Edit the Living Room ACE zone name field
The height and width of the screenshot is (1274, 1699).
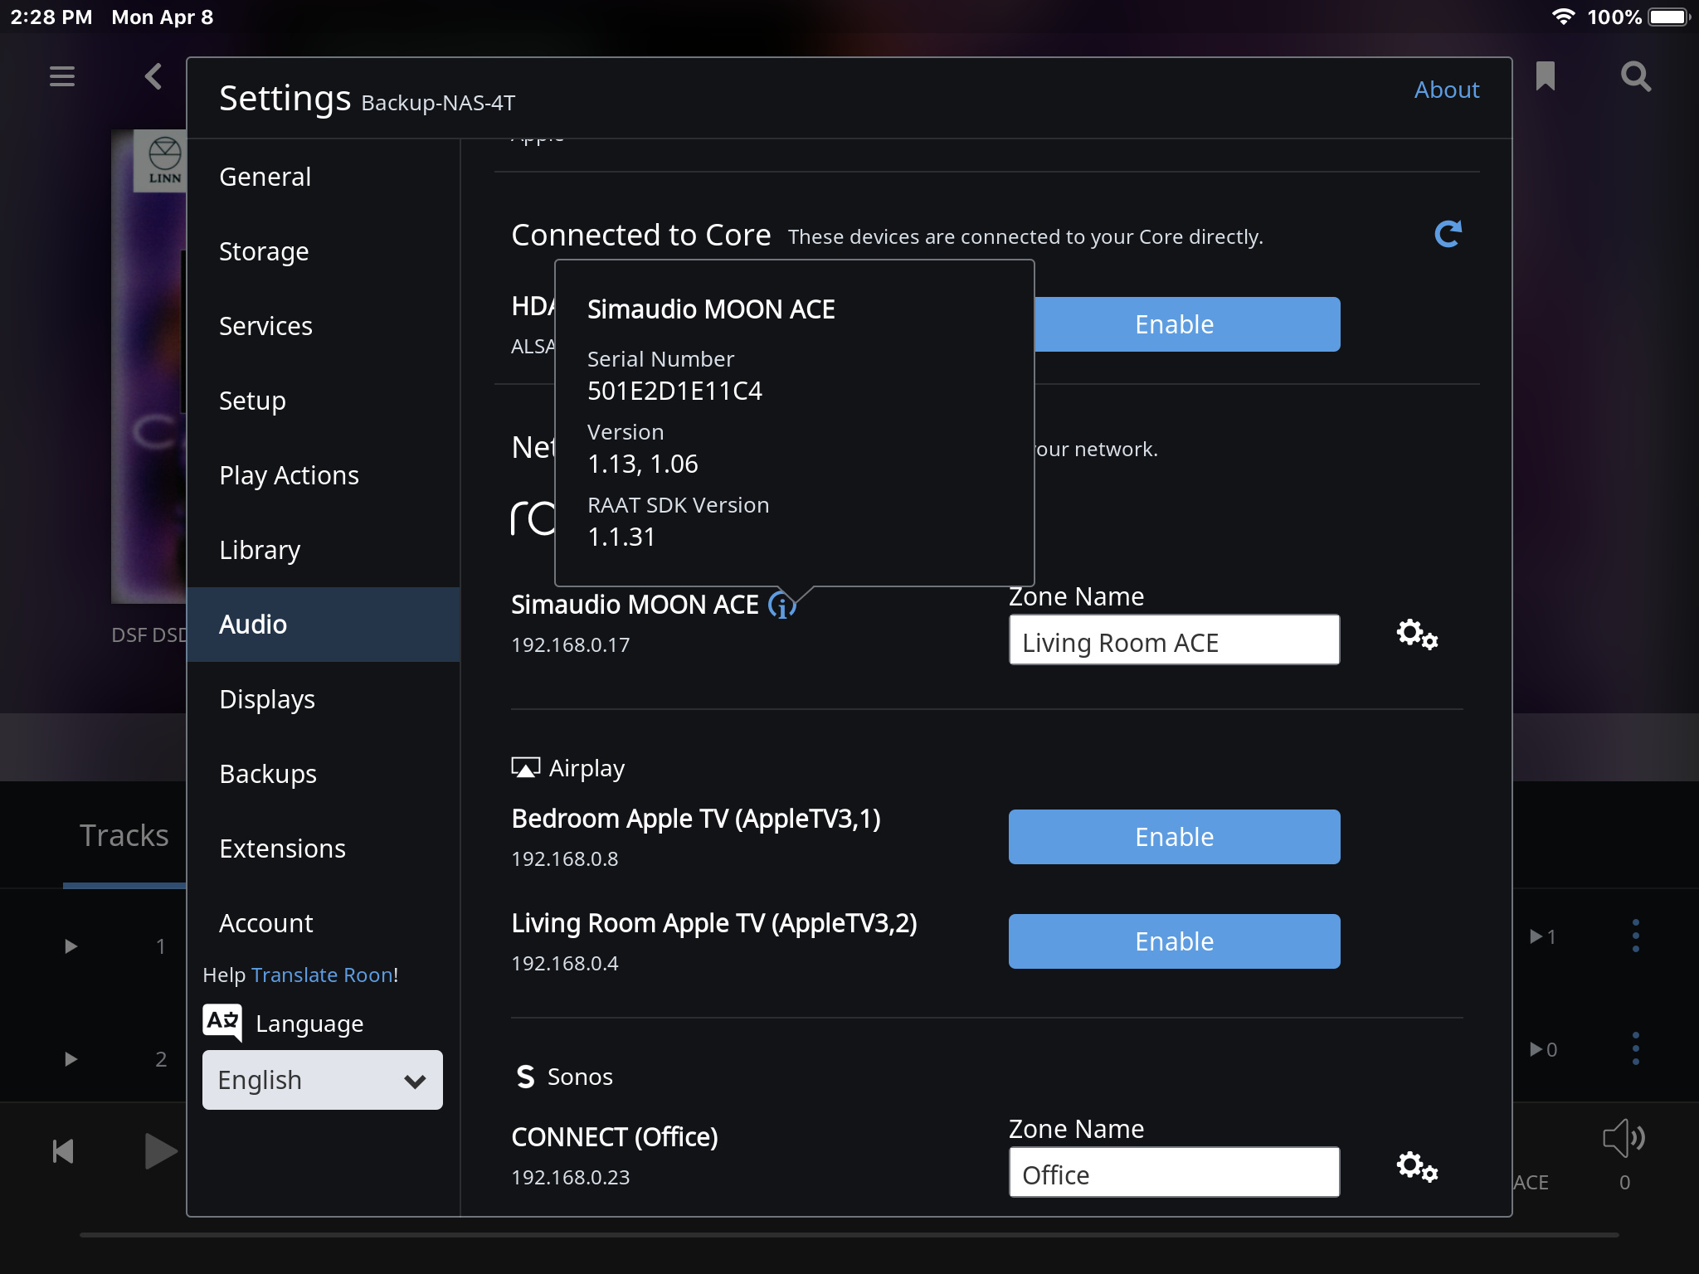pos(1174,640)
